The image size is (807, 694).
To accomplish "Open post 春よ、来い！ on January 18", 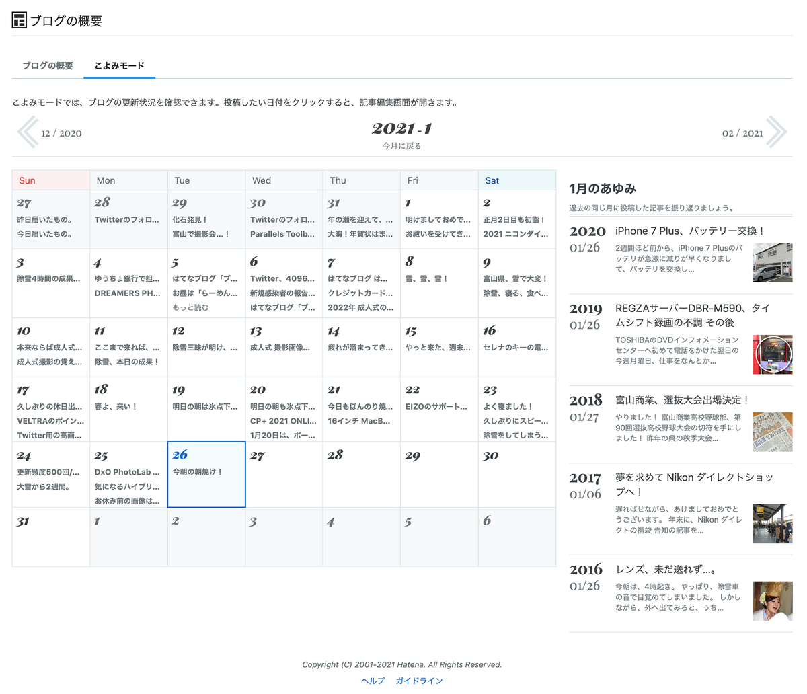I will pyautogui.click(x=116, y=407).
